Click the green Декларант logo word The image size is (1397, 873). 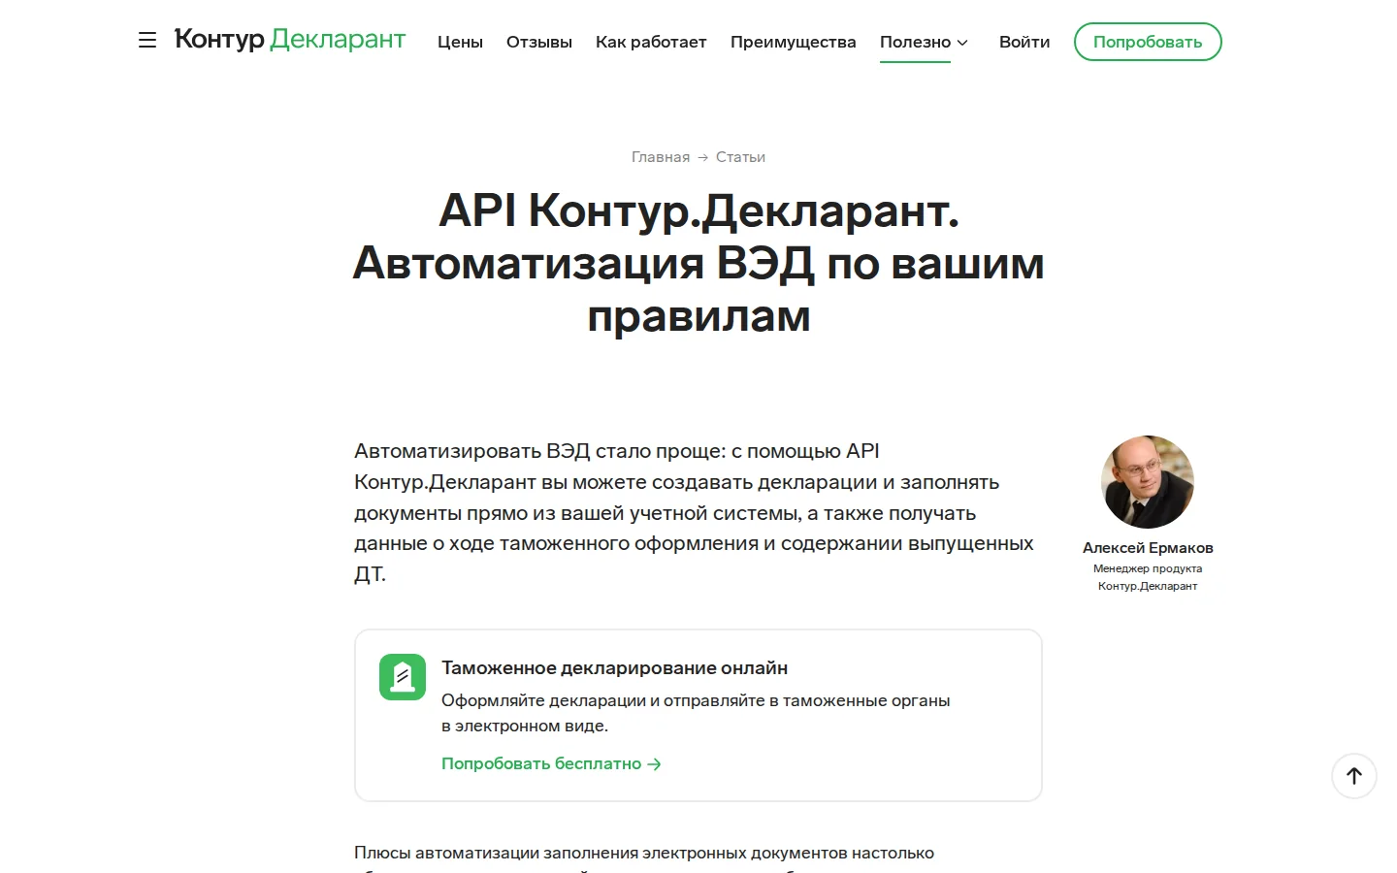click(338, 40)
